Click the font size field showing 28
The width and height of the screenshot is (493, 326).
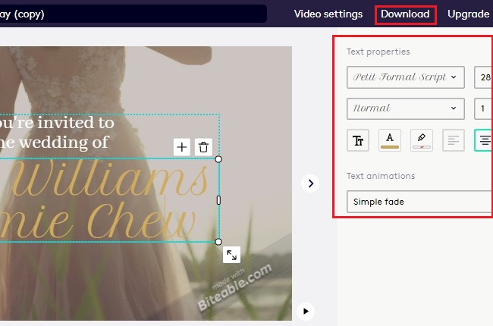[484, 77]
